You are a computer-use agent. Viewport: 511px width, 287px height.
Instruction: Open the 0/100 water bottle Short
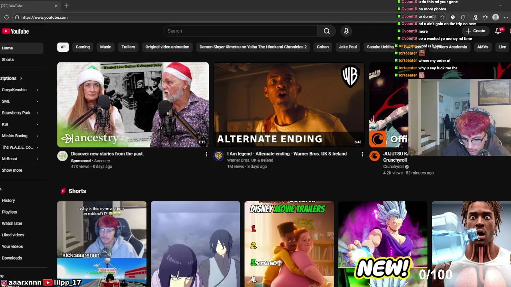coord(471,244)
